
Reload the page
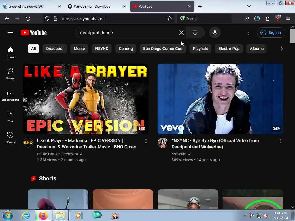tap(28, 19)
